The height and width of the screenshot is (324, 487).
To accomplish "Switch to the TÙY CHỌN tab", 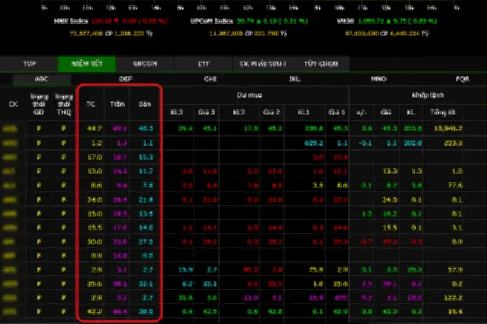I will [321, 64].
